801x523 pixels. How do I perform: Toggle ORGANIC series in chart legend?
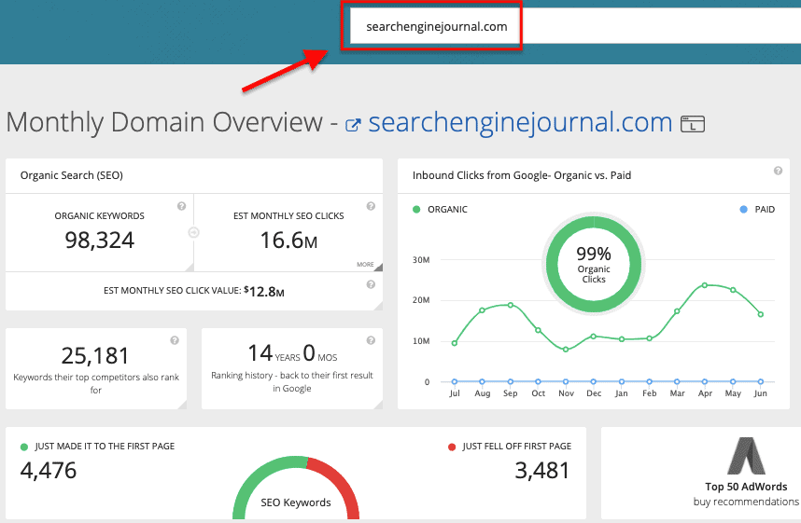(x=440, y=209)
